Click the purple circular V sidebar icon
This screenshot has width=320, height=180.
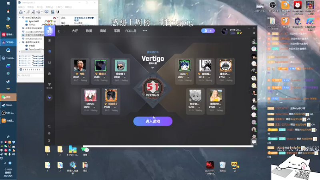[49, 98]
